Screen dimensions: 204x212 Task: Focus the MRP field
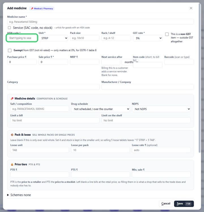tap(85, 62)
